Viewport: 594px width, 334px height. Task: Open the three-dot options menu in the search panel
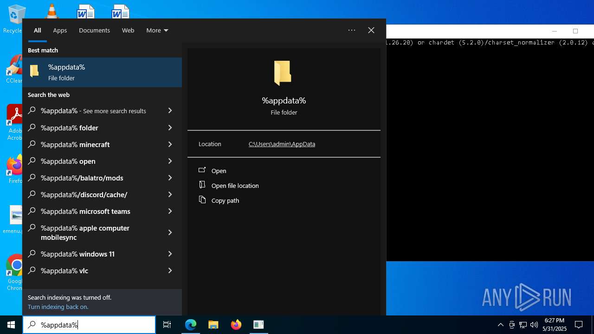pos(352,30)
